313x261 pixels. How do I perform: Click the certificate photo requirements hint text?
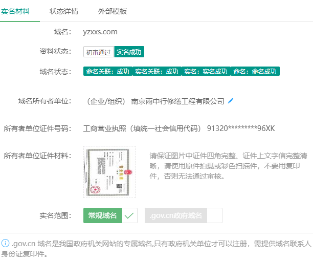[x=229, y=166]
